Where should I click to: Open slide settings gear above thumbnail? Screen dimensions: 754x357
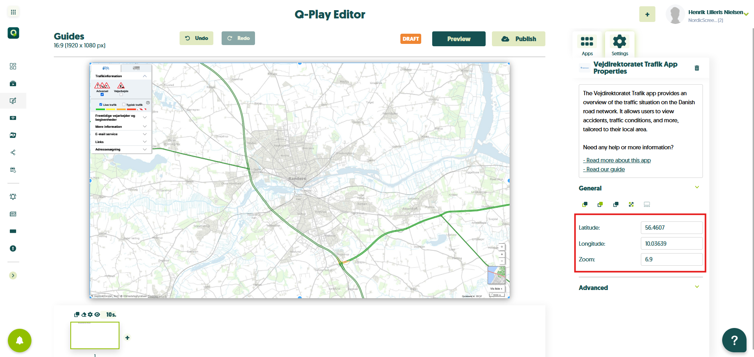[x=90, y=315]
